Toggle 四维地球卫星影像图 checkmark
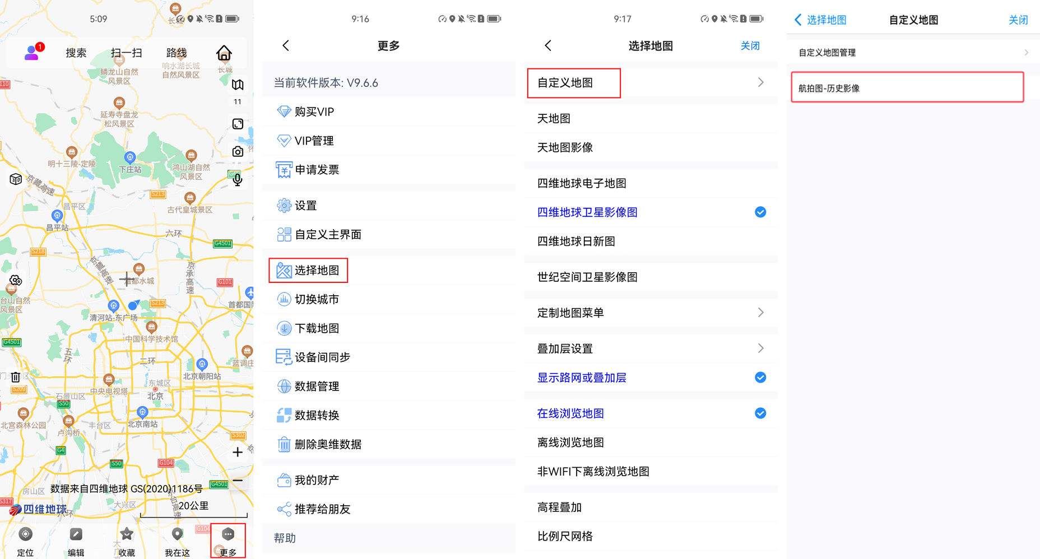The width and height of the screenshot is (1040, 559). pyautogui.click(x=760, y=212)
